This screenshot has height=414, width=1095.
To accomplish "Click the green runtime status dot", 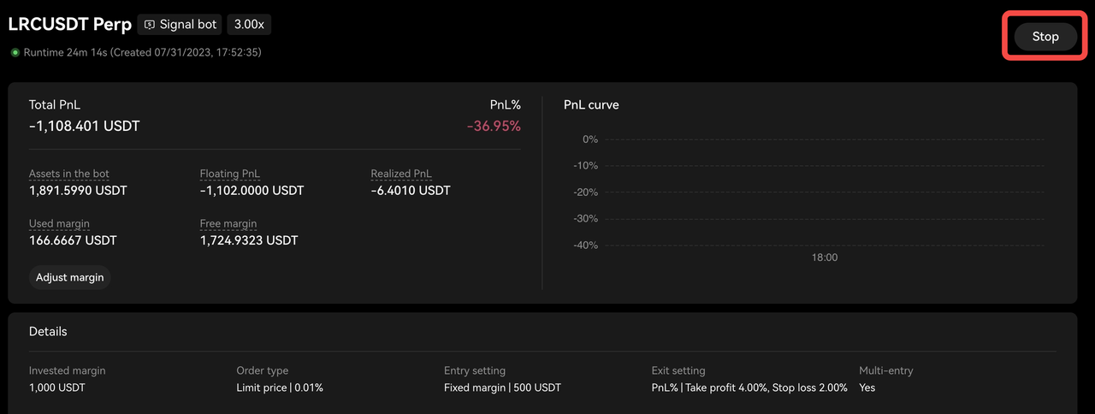I will pos(15,53).
